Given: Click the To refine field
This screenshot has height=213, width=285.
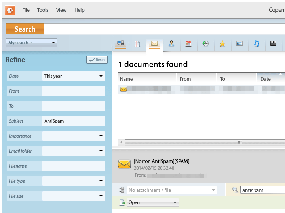Looking at the screenshot, I should [x=74, y=106].
